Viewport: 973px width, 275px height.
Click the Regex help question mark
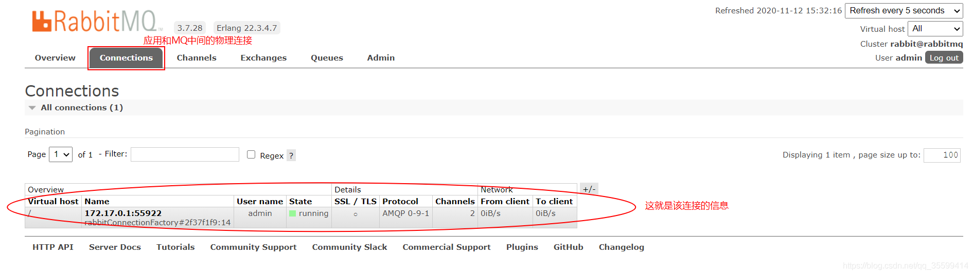tap(291, 155)
